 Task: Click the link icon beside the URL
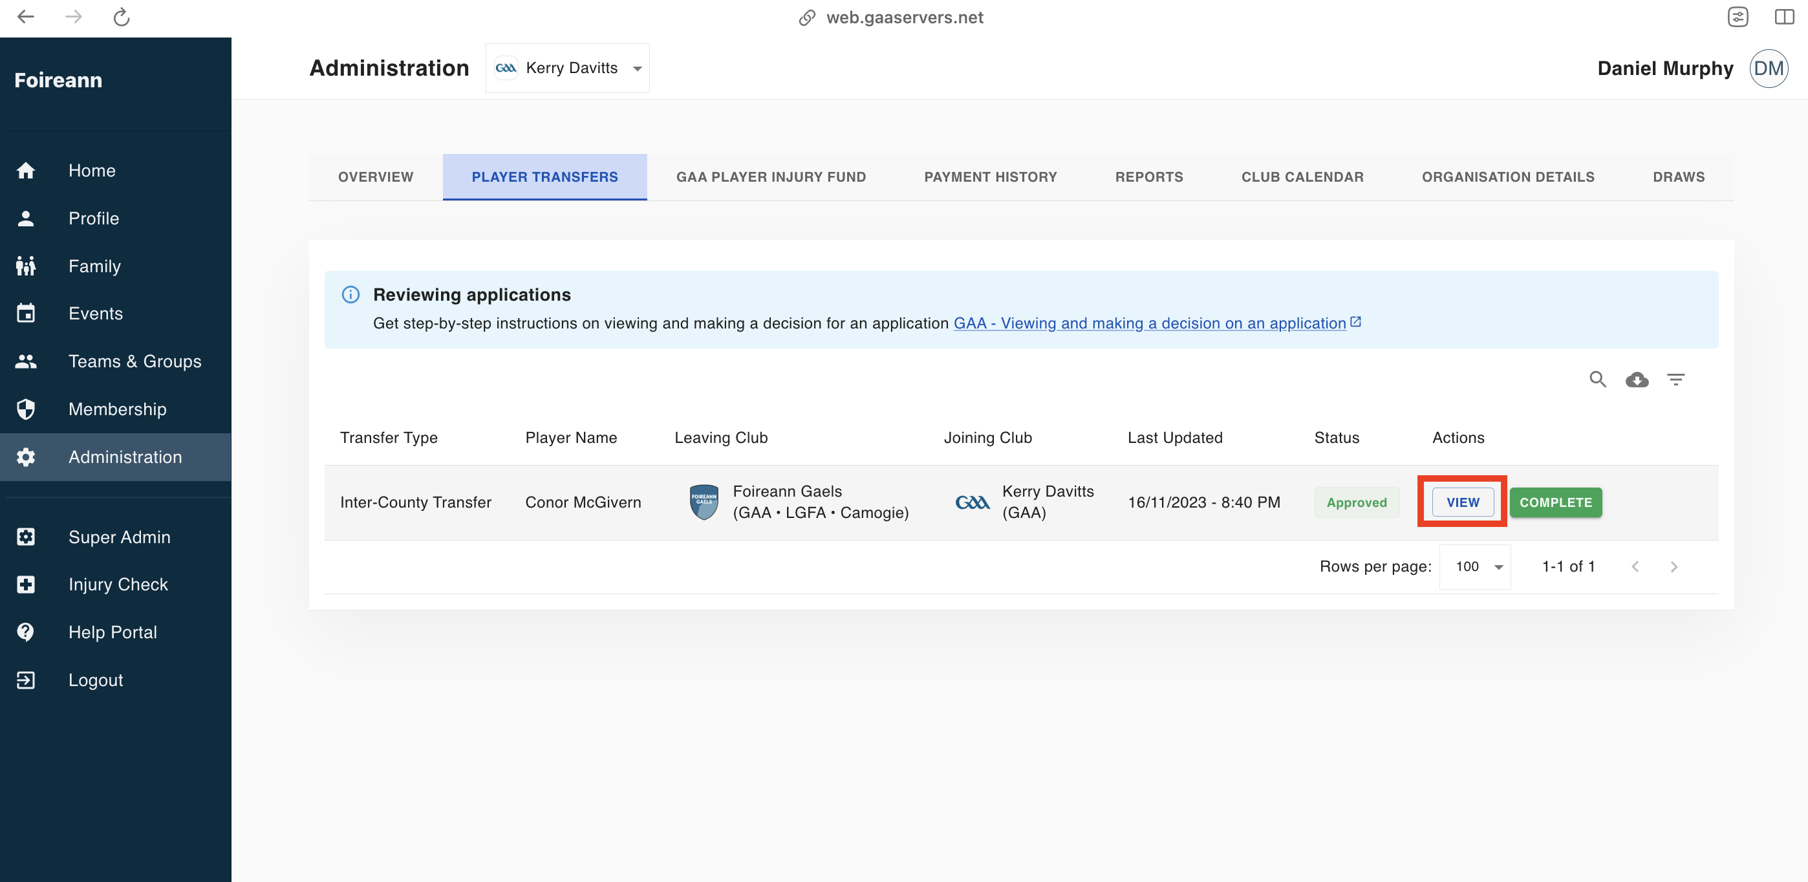(x=807, y=17)
